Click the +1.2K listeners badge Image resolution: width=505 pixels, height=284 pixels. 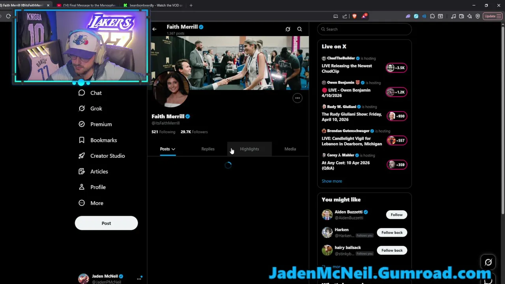coord(397,92)
